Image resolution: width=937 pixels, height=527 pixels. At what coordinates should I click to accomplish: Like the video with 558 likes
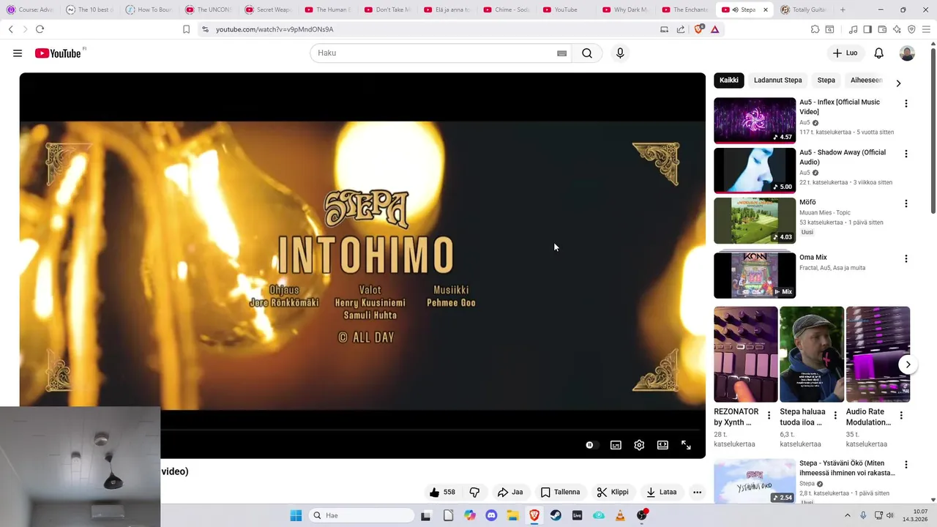[x=442, y=493]
